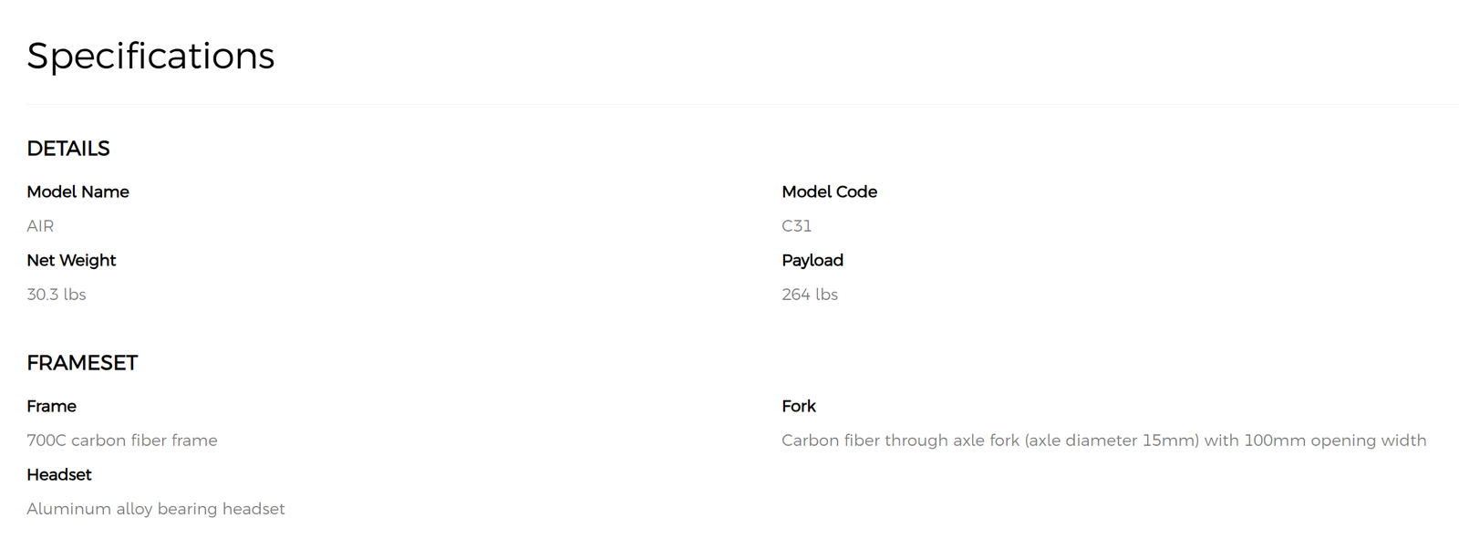Select the 700C carbon fiber frame text

(x=122, y=441)
